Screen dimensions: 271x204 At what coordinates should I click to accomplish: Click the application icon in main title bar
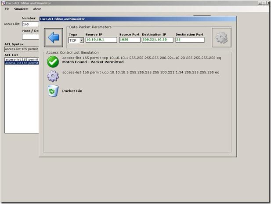click(3, 3)
